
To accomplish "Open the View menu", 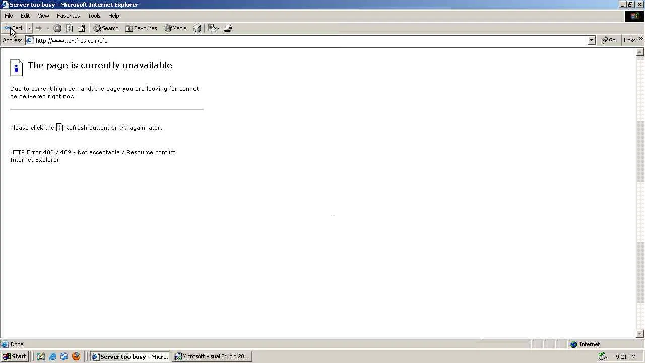I will pos(43,16).
